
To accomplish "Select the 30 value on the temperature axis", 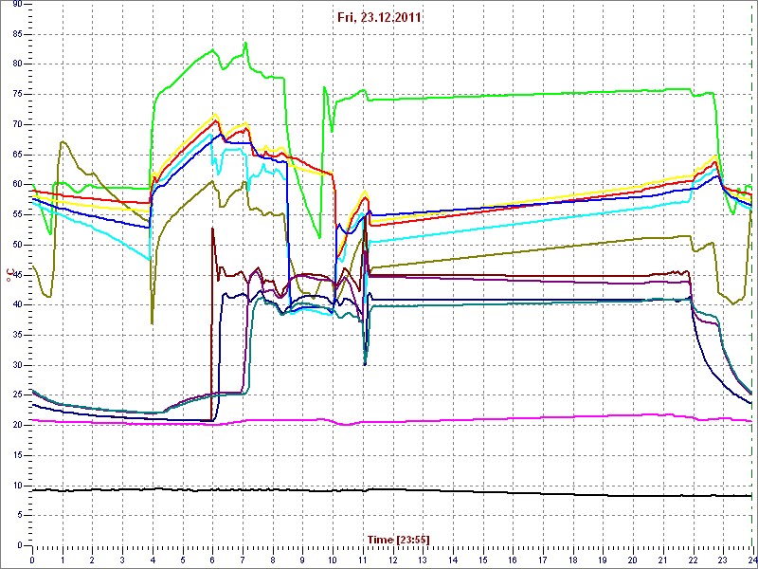I will [x=17, y=365].
